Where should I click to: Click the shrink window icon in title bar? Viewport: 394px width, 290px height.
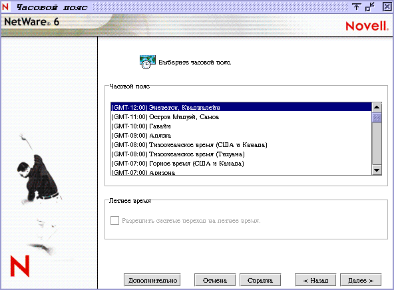[370, 7]
